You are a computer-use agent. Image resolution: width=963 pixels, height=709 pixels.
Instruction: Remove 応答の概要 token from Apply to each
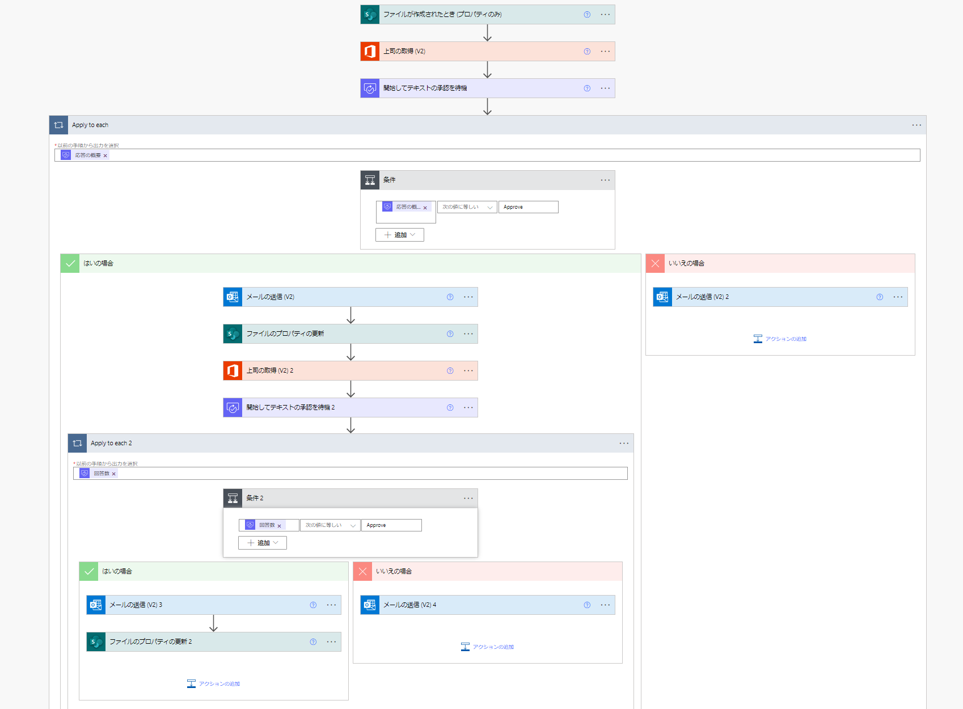pyautogui.click(x=105, y=156)
